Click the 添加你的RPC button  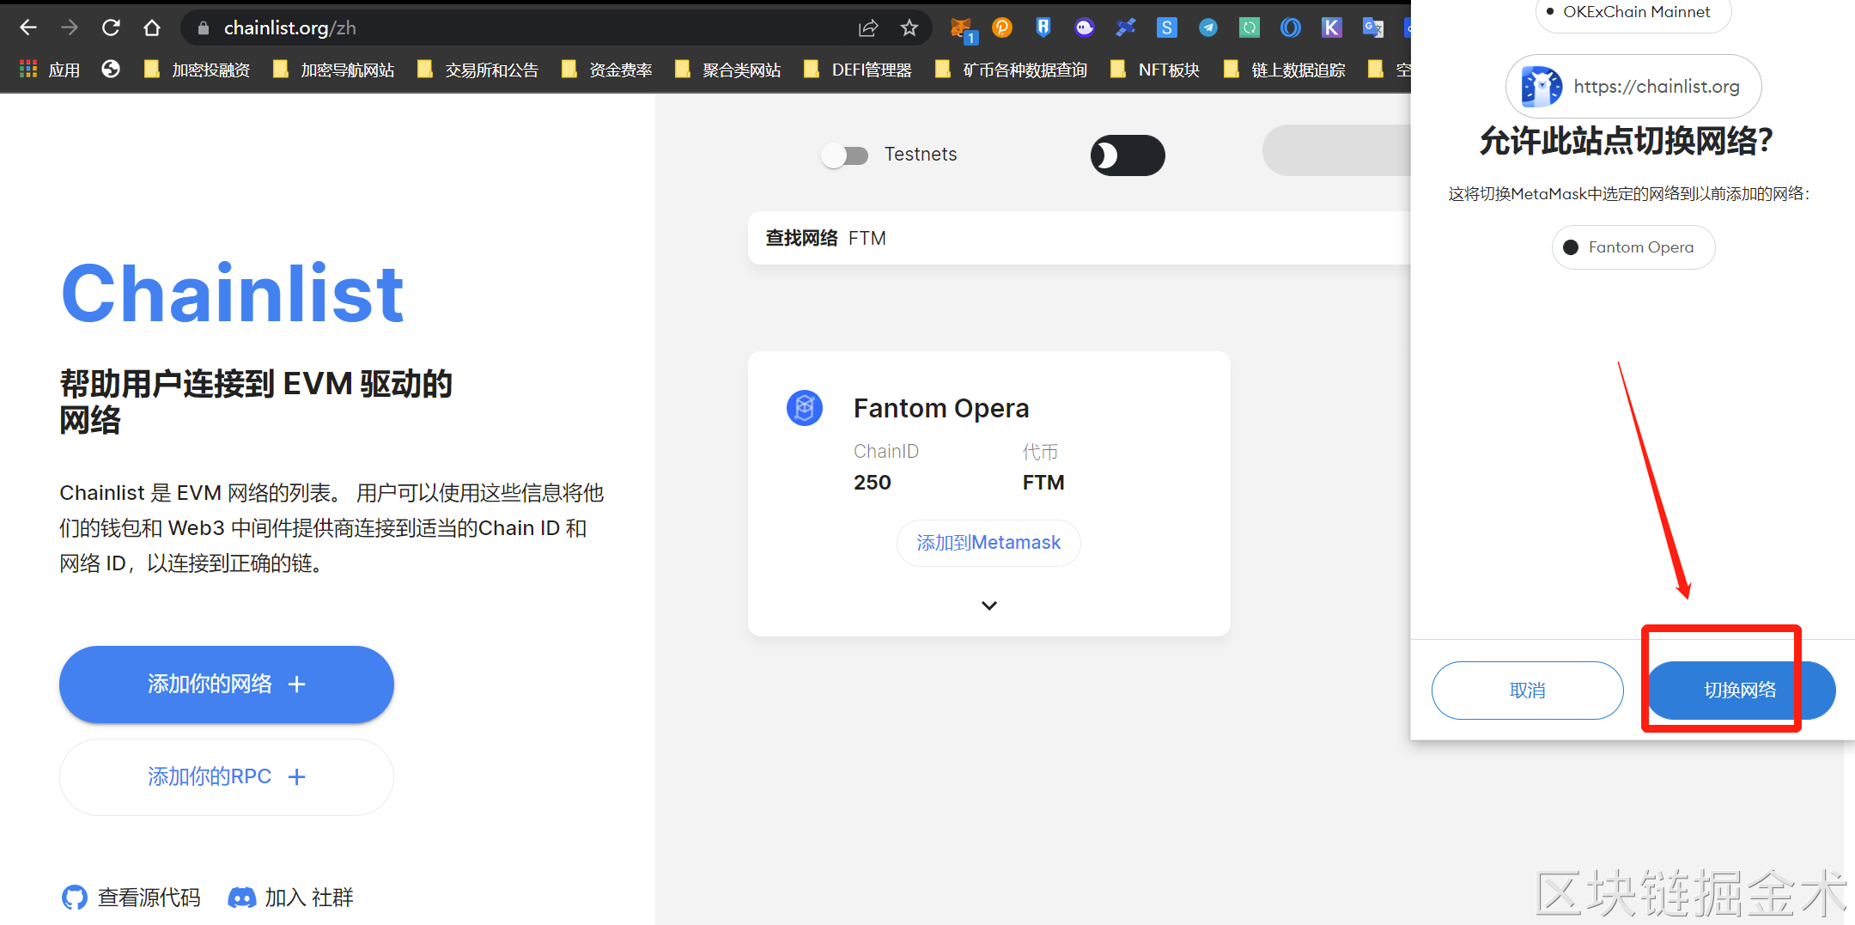click(x=227, y=777)
